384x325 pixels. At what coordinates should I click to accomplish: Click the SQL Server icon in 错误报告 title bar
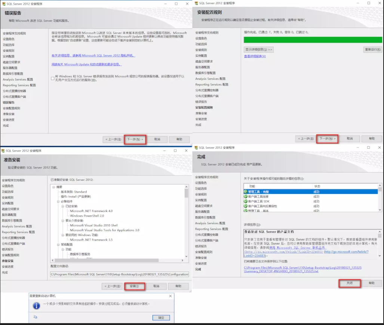tap(4, 4)
